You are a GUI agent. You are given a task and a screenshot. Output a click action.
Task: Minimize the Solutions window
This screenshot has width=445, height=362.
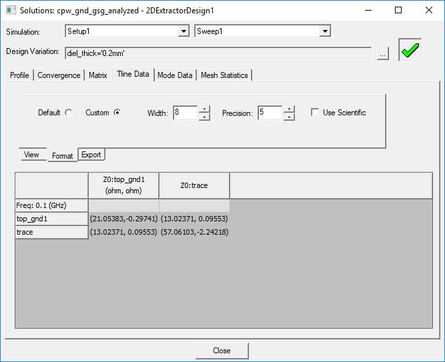click(368, 10)
